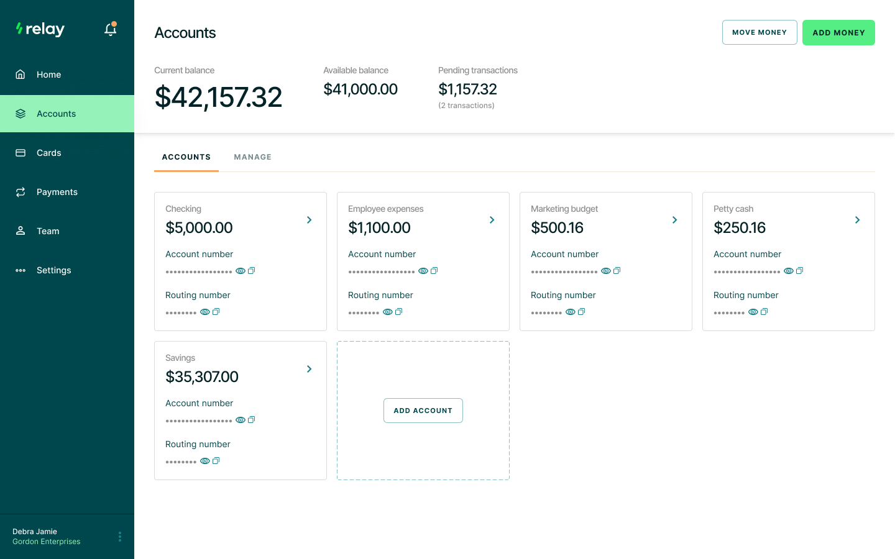Reveal the Savings routing number
The height and width of the screenshot is (559, 895).
coord(205,461)
